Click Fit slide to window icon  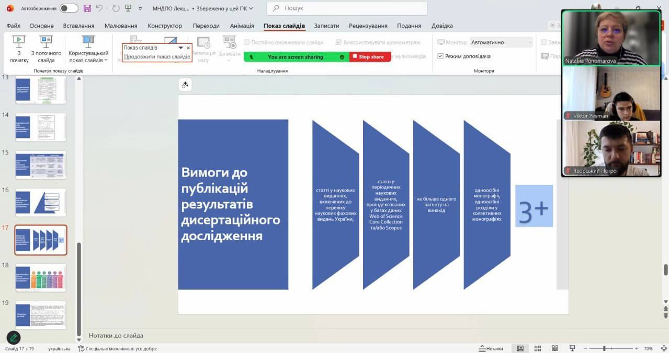pos(661,348)
